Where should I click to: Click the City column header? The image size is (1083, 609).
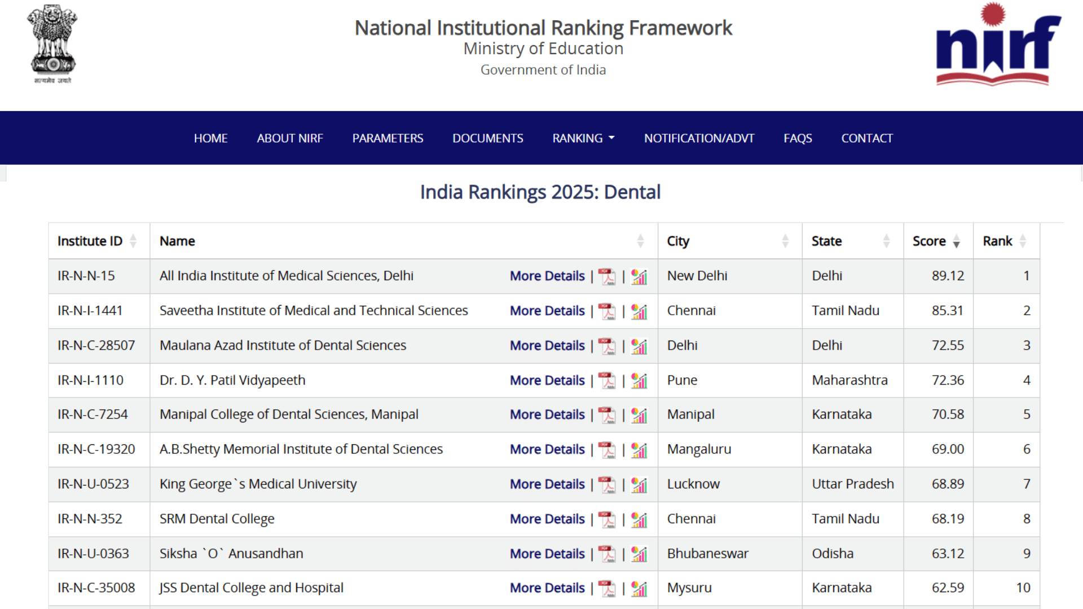coord(678,241)
